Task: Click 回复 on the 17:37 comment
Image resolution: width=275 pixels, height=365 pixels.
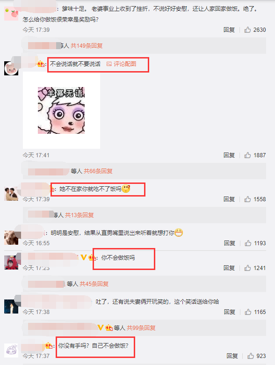Action: pos(232,356)
